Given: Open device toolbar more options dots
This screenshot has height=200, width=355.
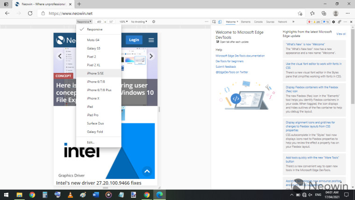Looking at the screenshot, I should [x=206, y=22].
